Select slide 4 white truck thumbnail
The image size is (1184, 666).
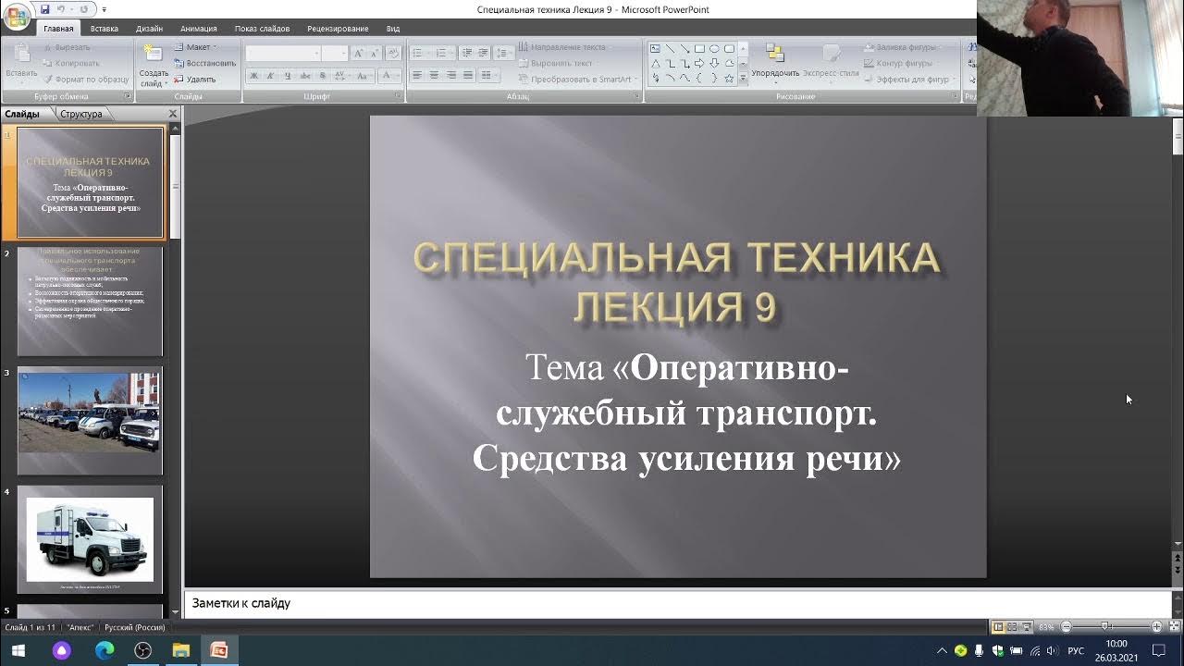pyautogui.click(x=90, y=540)
